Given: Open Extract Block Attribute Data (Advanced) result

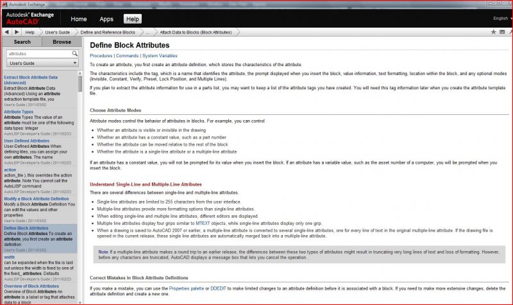Looking at the screenshot, I should tap(31, 80).
